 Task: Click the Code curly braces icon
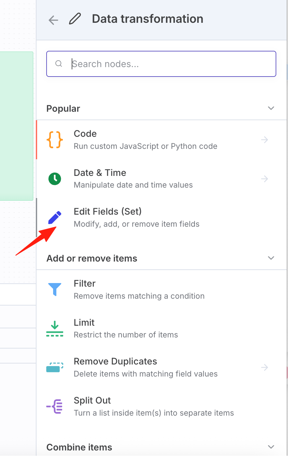pyautogui.click(x=55, y=140)
